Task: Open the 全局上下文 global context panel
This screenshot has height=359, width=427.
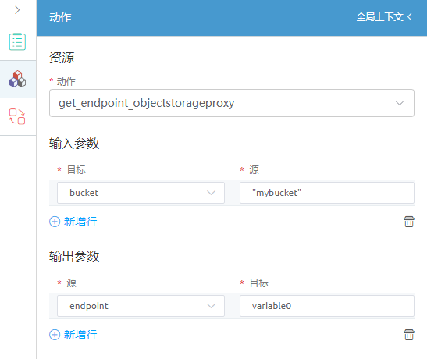Action: pos(379,17)
